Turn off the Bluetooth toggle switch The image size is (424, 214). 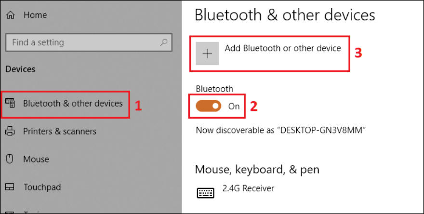coord(208,106)
